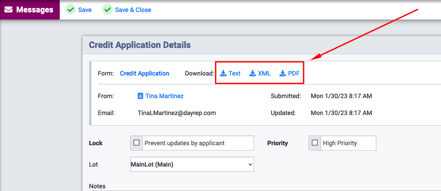
Task: Click the Download: label text
Action: pyautogui.click(x=200, y=73)
